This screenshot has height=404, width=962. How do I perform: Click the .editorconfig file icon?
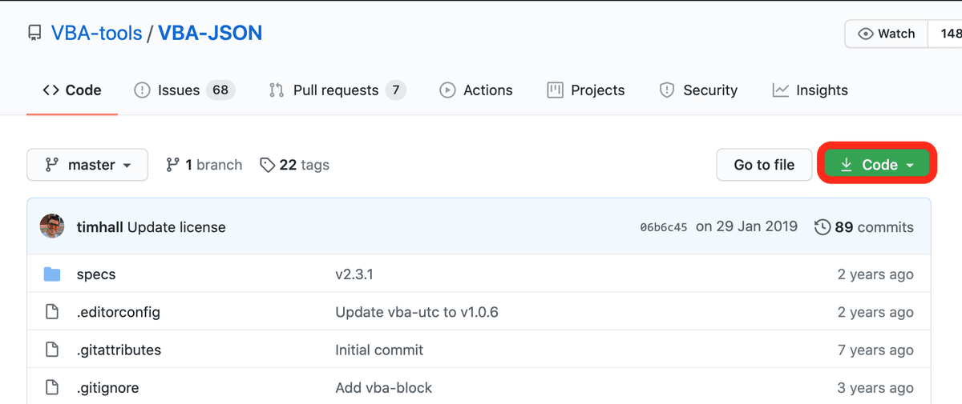pos(52,312)
